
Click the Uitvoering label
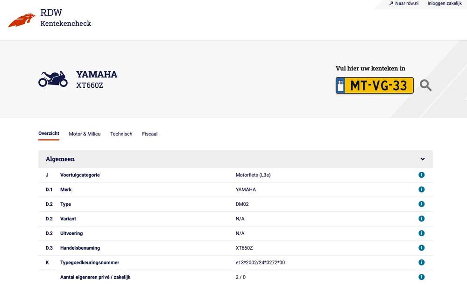point(71,233)
